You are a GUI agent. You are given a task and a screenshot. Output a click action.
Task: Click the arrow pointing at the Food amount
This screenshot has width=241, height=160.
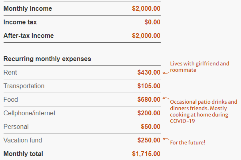click(166, 98)
